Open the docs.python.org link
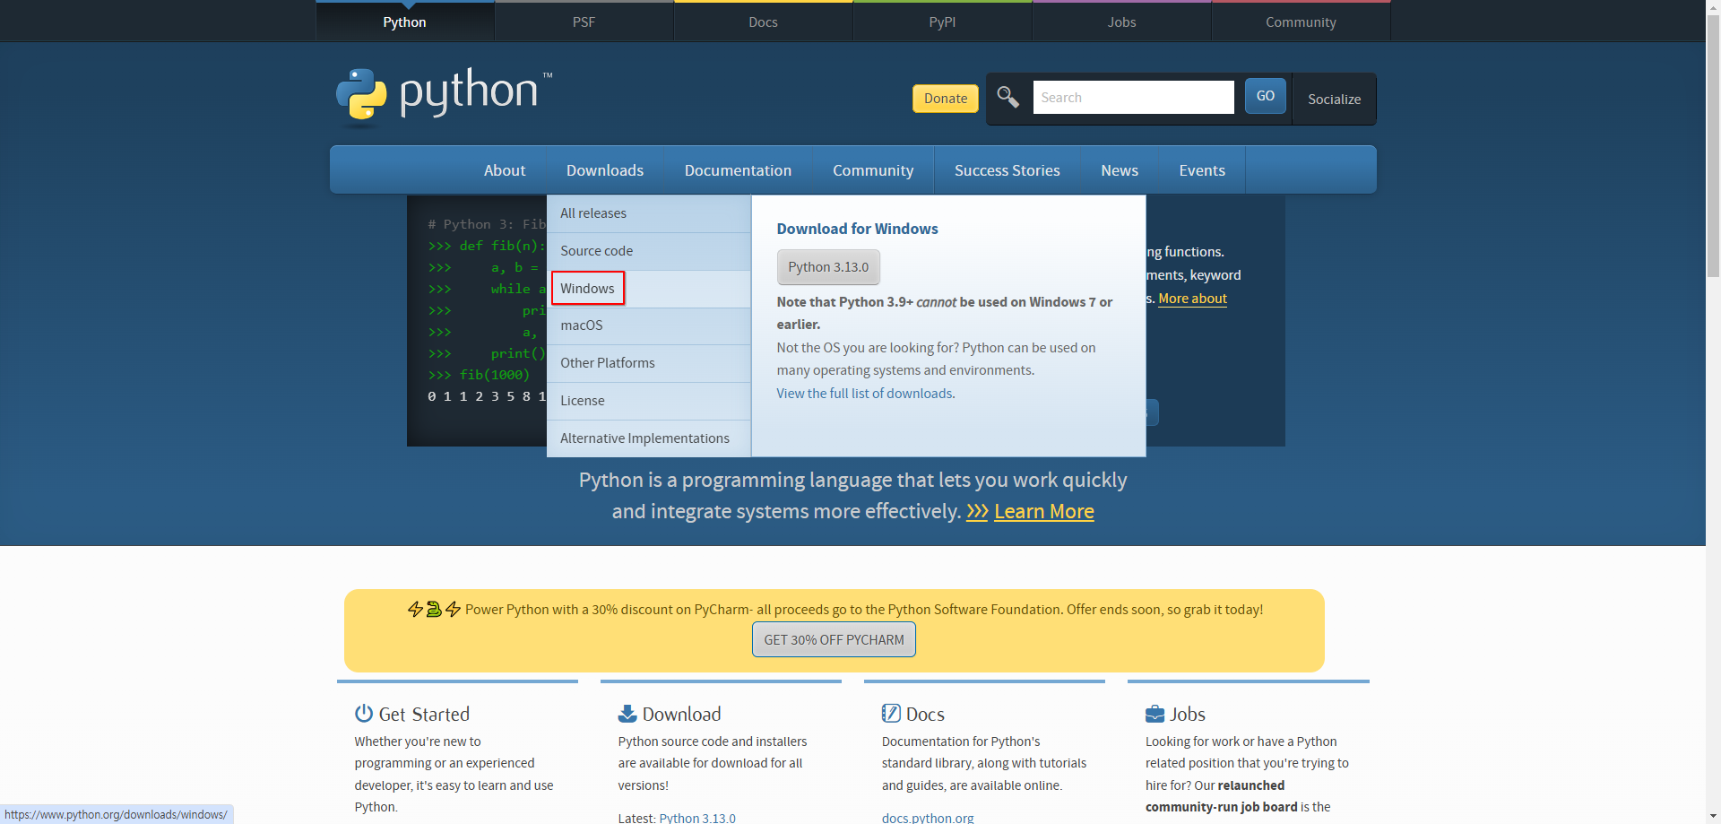Screen dimensions: 1721x824 [x=928, y=818]
